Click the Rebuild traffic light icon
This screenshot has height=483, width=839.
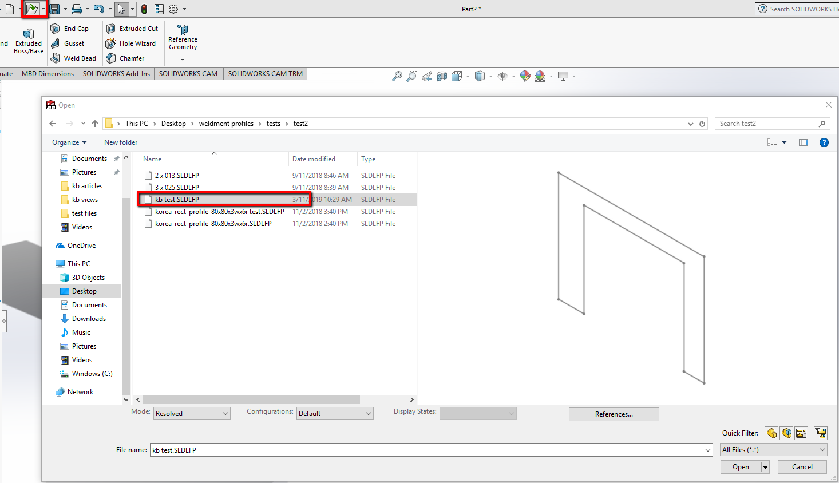click(144, 9)
